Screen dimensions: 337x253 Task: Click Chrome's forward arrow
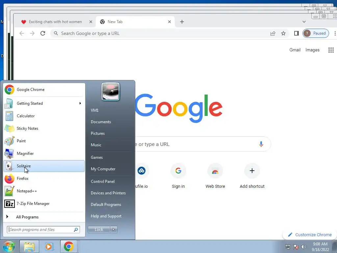(x=32, y=33)
